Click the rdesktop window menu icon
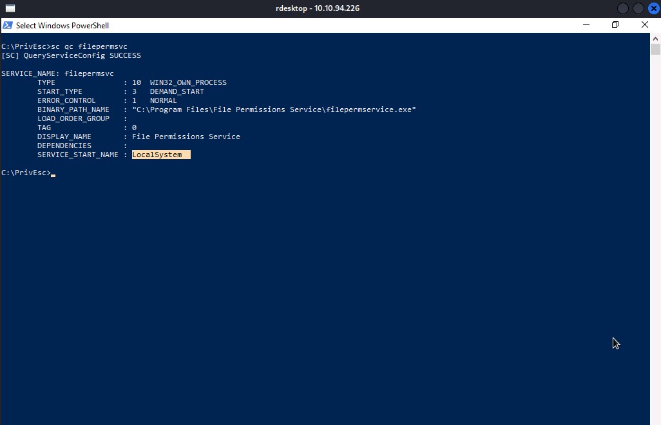 [10, 8]
